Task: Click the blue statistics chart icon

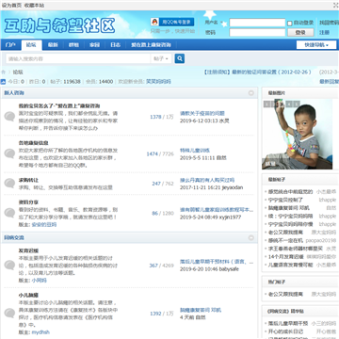Action: click(3, 82)
